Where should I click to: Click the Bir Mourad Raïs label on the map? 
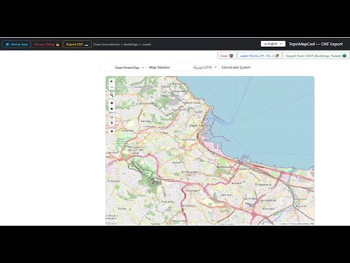(189, 172)
